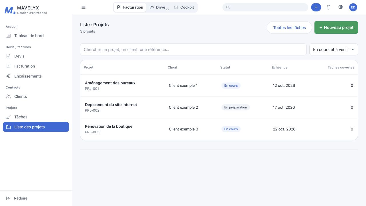
Task: Click the Échéance column header
Action: 280,68
